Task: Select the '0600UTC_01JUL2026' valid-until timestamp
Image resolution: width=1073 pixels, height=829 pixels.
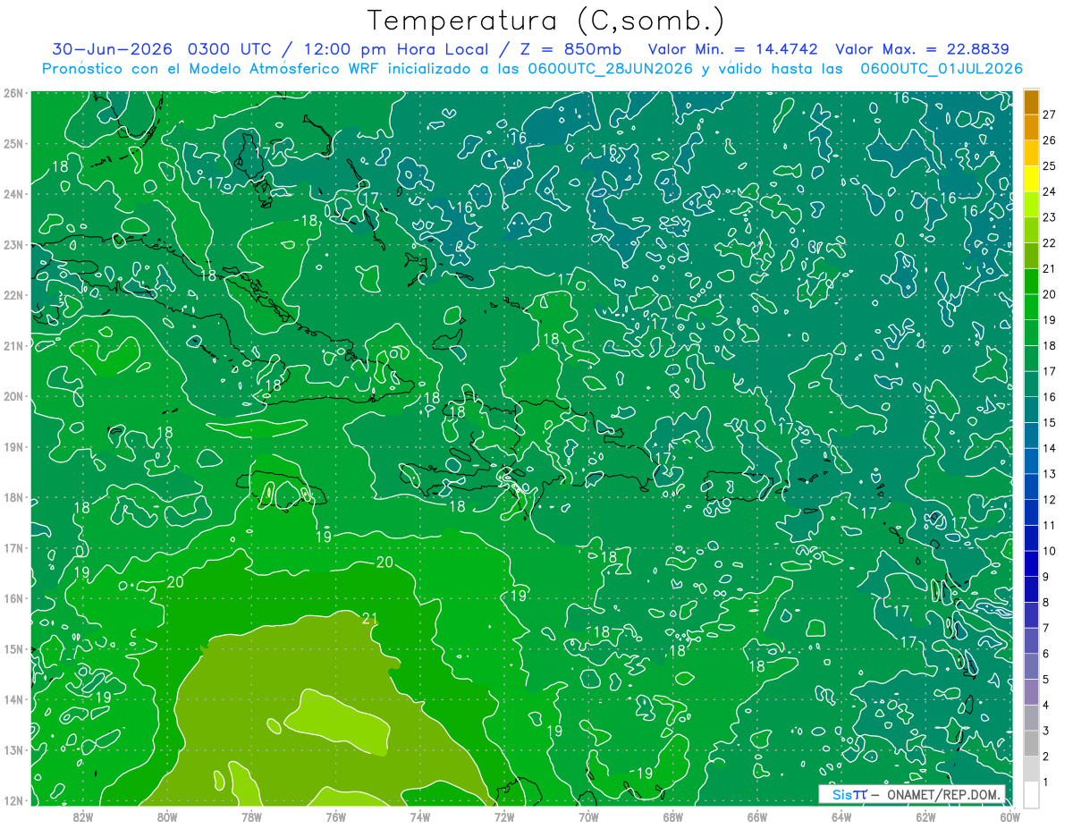Action: pos(942,68)
